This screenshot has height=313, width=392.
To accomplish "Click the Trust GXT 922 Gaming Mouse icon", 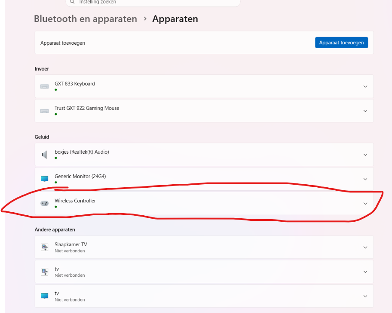I will (x=45, y=111).
